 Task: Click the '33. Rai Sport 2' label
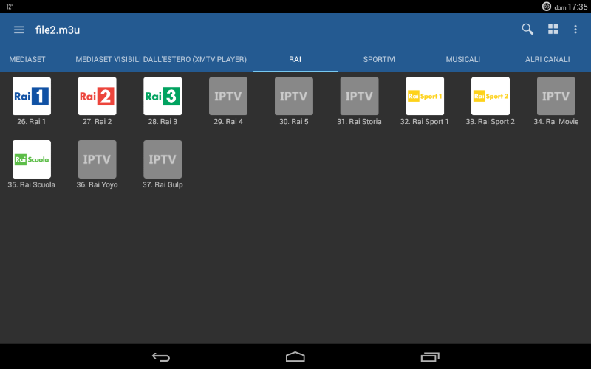tap(490, 122)
